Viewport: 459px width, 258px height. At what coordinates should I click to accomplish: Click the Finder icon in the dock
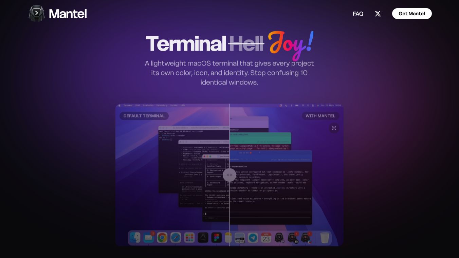(x=135, y=238)
